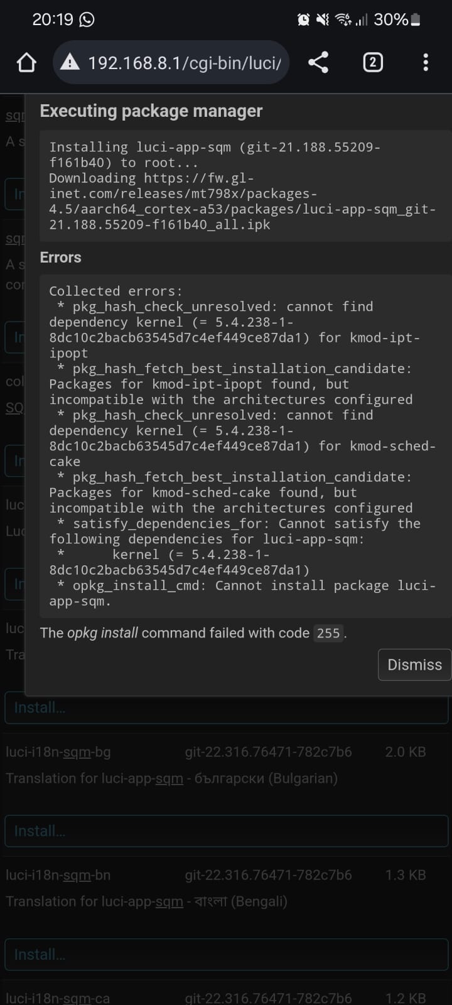Tap the battery indicator icon
This screenshot has width=452, height=1005.
(415, 20)
